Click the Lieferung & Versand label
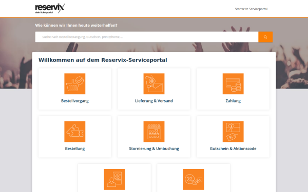Screen dimensions: 308x192 pyautogui.click(x=154, y=101)
